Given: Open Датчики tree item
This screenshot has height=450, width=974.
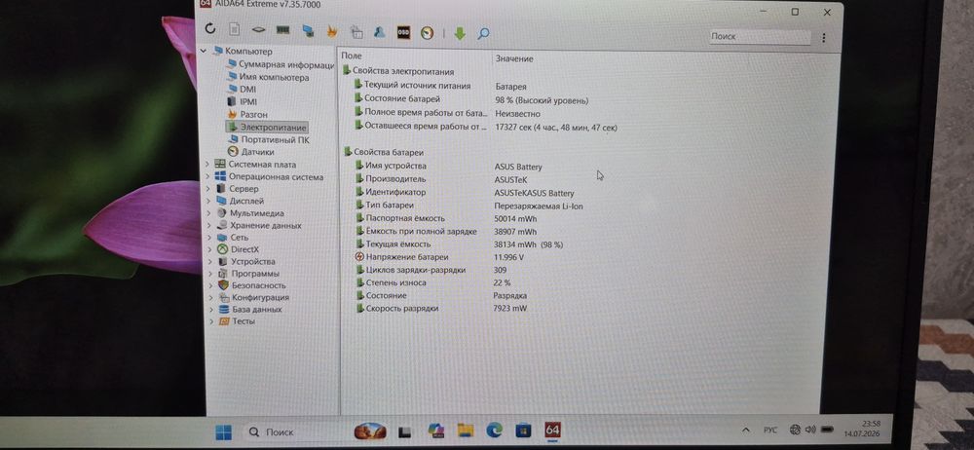Looking at the screenshot, I should pos(251,152).
